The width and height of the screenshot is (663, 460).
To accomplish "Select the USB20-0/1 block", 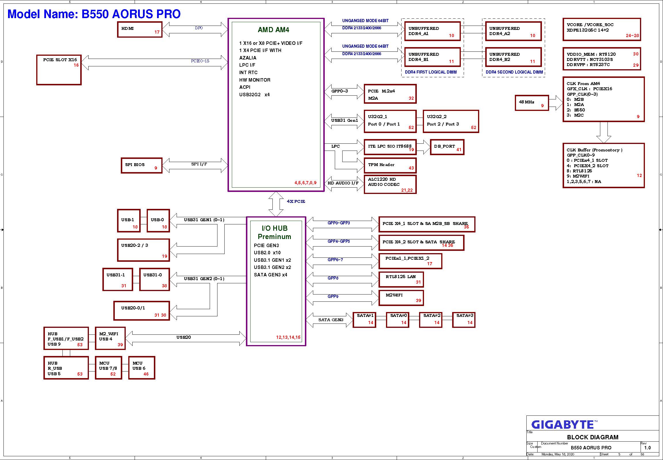I will coord(142,311).
